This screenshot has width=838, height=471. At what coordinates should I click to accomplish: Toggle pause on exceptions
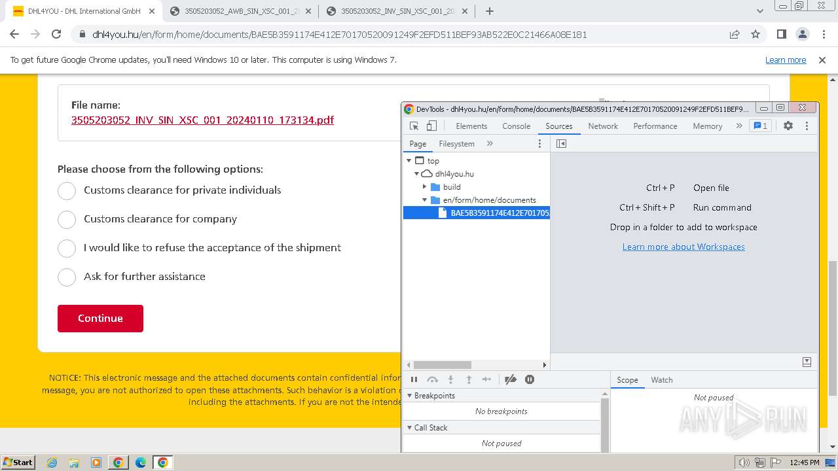(x=530, y=379)
